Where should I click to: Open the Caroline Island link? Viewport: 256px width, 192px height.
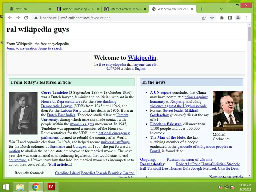[x=67, y=173]
